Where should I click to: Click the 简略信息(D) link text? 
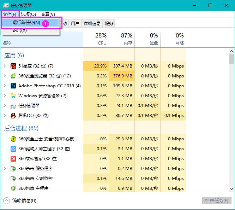tap(24, 201)
